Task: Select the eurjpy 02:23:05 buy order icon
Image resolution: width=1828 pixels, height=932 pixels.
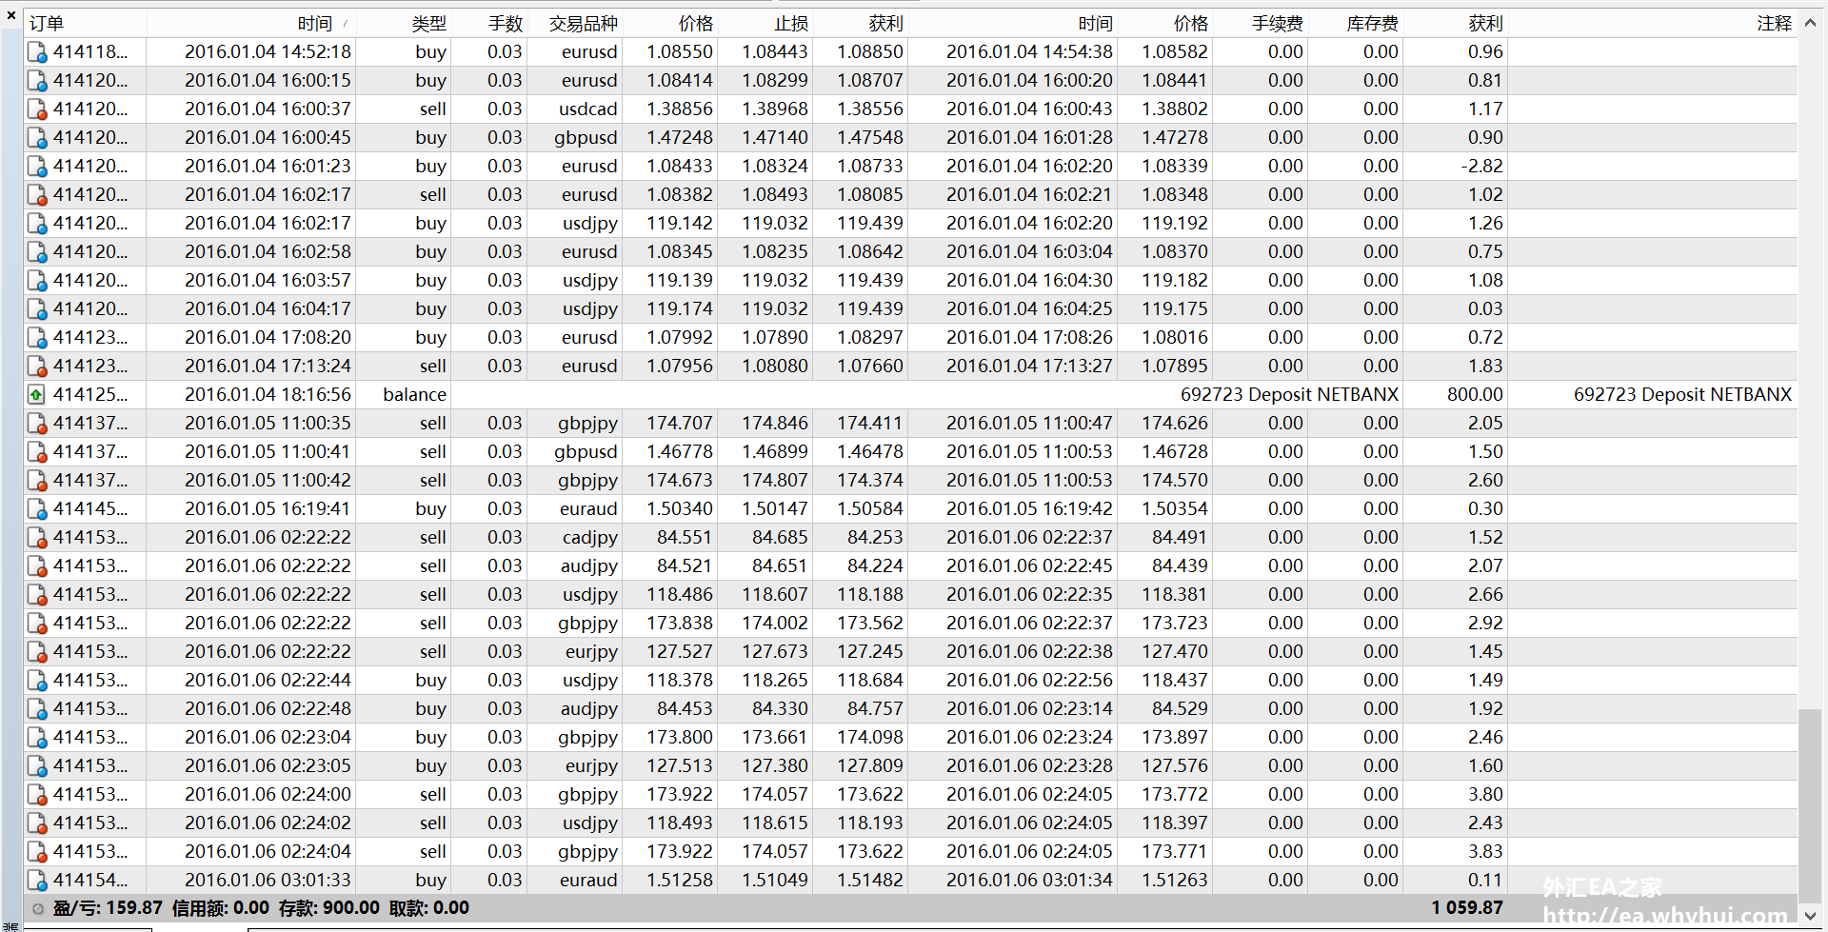Action: coord(37,766)
